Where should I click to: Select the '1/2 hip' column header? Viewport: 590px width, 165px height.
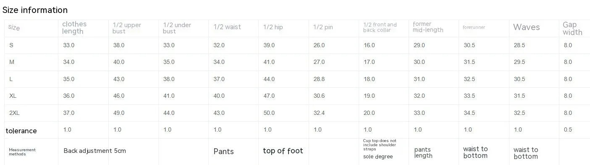pyautogui.click(x=273, y=27)
